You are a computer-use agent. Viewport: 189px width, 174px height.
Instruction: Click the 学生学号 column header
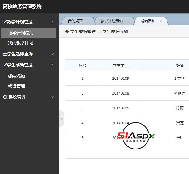tap(120, 65)
